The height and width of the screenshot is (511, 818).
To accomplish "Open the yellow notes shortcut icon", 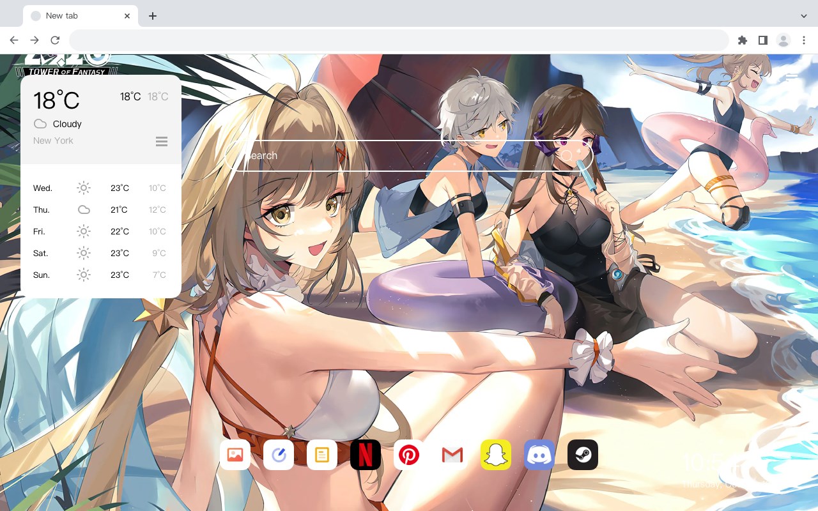I will 322,455.
